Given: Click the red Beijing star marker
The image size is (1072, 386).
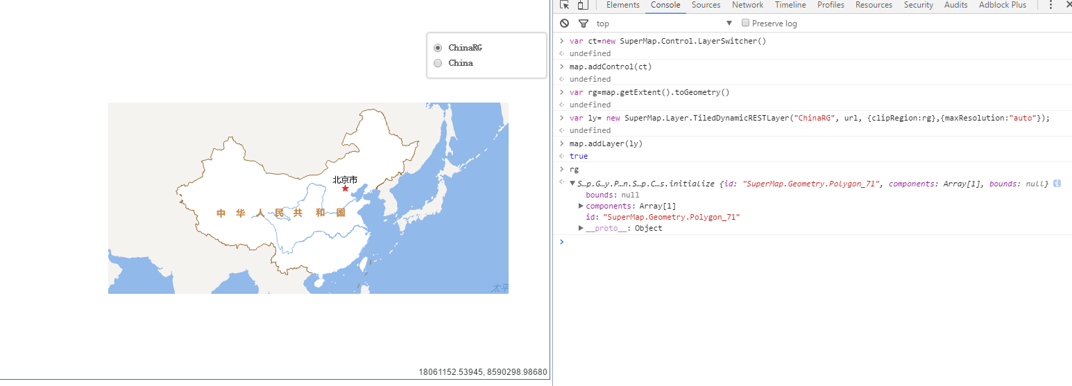Looking at the screenshot, I should click(345, 188).
